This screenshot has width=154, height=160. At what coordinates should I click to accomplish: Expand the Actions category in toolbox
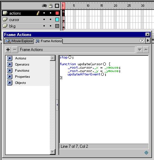point(21,58)
